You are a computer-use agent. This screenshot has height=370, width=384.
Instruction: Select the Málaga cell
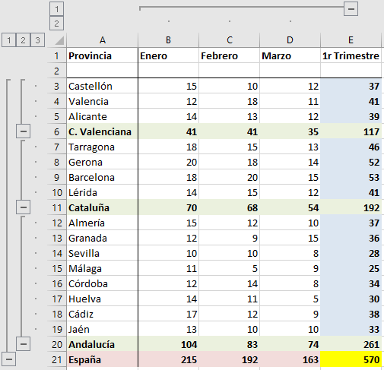click(103, 268)
